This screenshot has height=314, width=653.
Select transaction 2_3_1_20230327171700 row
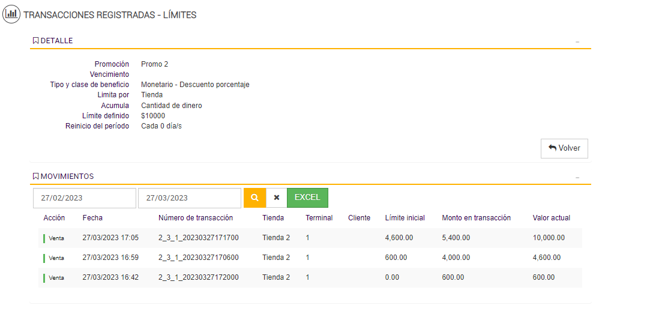coord(198,238)
